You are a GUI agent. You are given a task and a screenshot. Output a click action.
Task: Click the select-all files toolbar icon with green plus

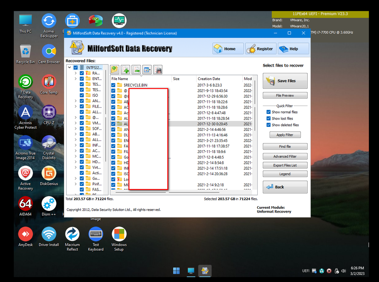pos(125,70)
